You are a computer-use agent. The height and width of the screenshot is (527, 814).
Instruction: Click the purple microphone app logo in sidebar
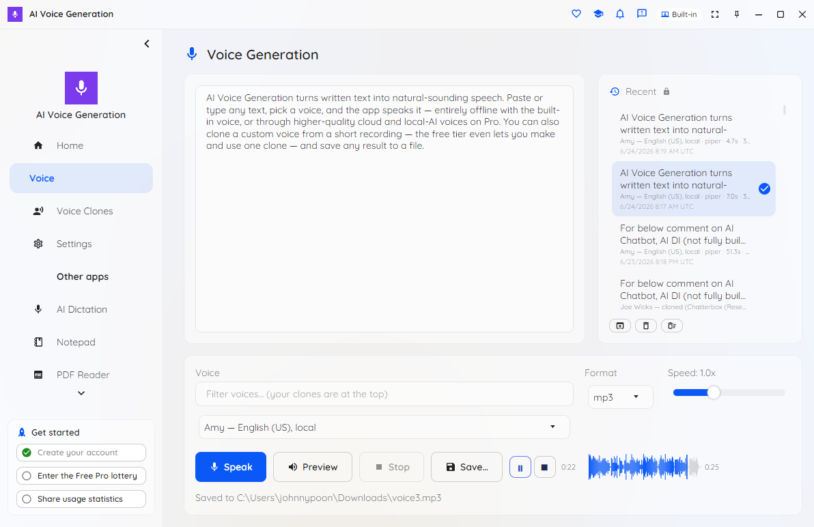[x=81, y=88]
